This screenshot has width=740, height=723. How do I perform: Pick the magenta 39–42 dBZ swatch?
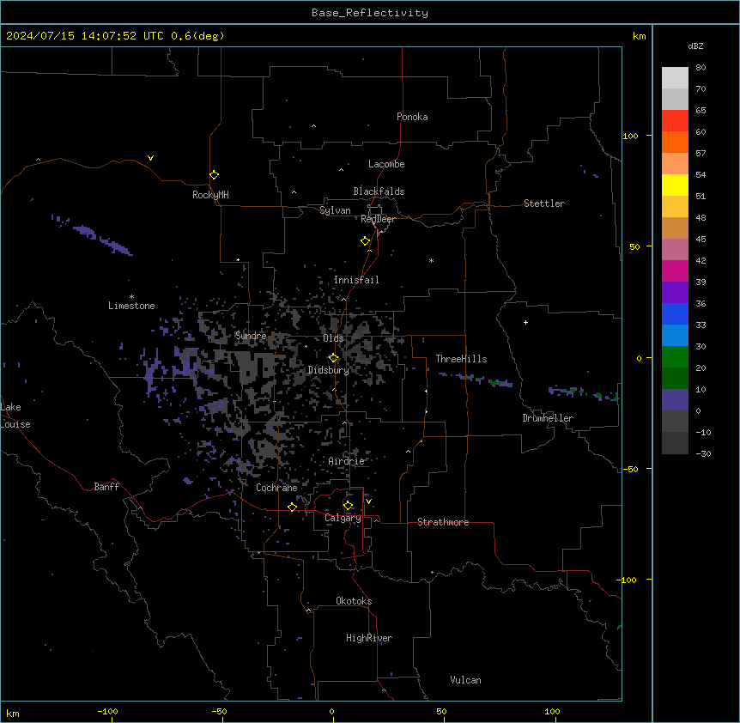675,270
